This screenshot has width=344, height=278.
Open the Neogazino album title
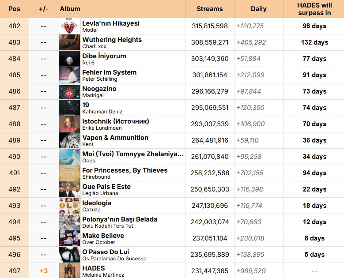[x=99, y=89]
